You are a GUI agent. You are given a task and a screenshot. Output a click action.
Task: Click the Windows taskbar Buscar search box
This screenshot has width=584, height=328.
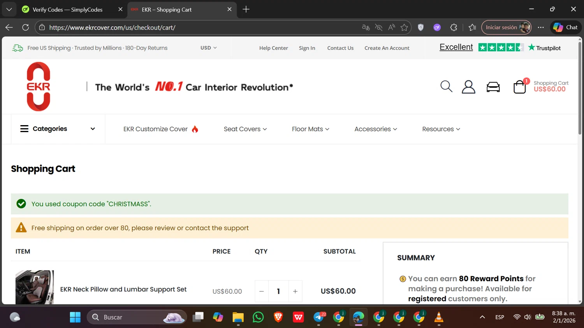(137, 317)
